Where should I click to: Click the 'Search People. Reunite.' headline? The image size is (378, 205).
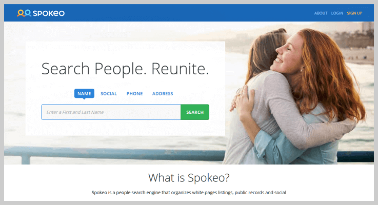(125, 69)
